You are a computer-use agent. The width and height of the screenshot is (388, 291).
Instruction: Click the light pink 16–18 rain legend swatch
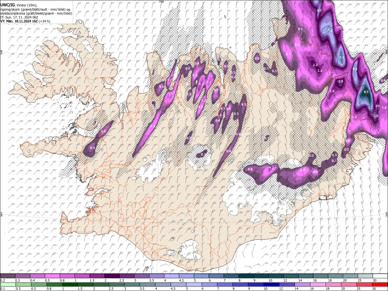tap(318, 284)
